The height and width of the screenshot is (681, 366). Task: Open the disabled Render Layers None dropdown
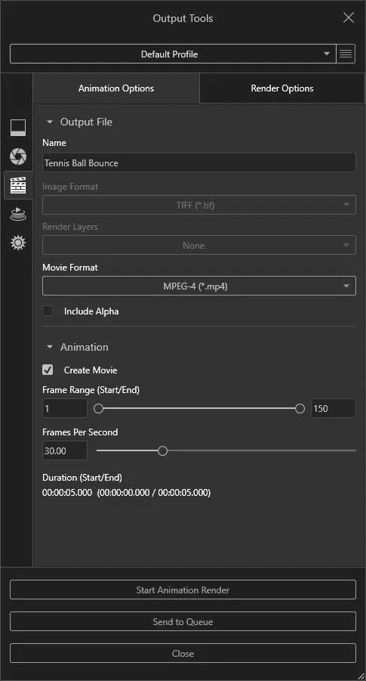[199, 245]
